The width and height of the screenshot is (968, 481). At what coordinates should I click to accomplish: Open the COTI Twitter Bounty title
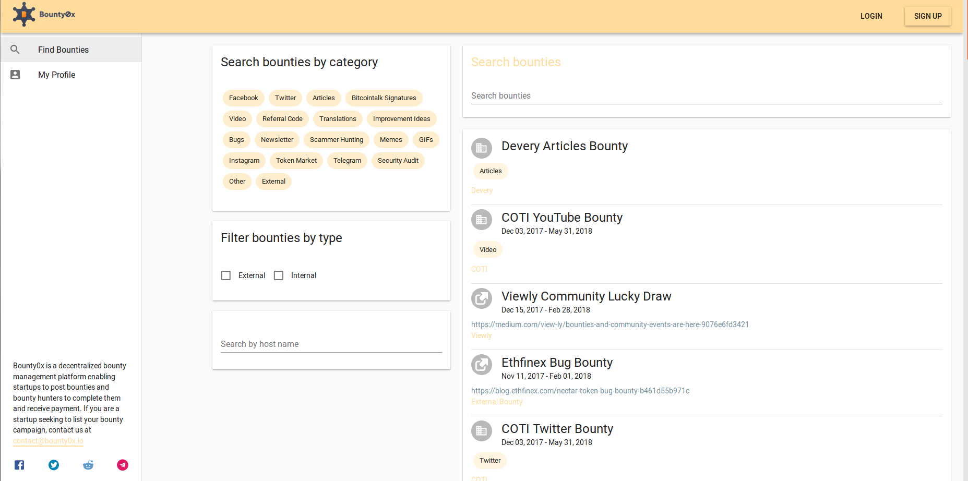pyautogui.click(x=557, y=429)
